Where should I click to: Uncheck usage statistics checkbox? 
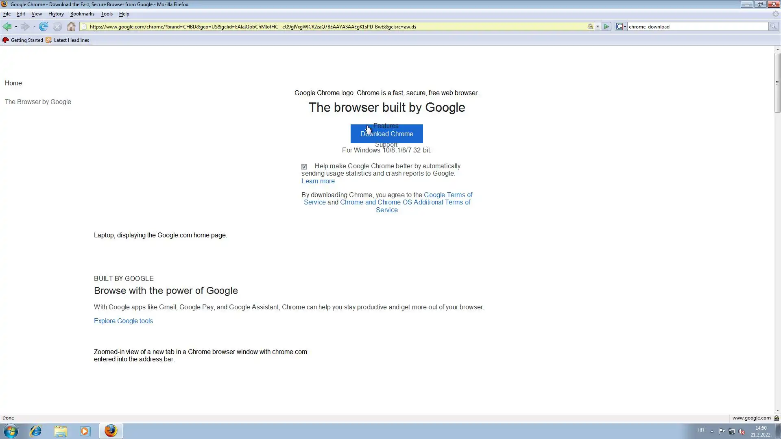(x=304, y=167)
